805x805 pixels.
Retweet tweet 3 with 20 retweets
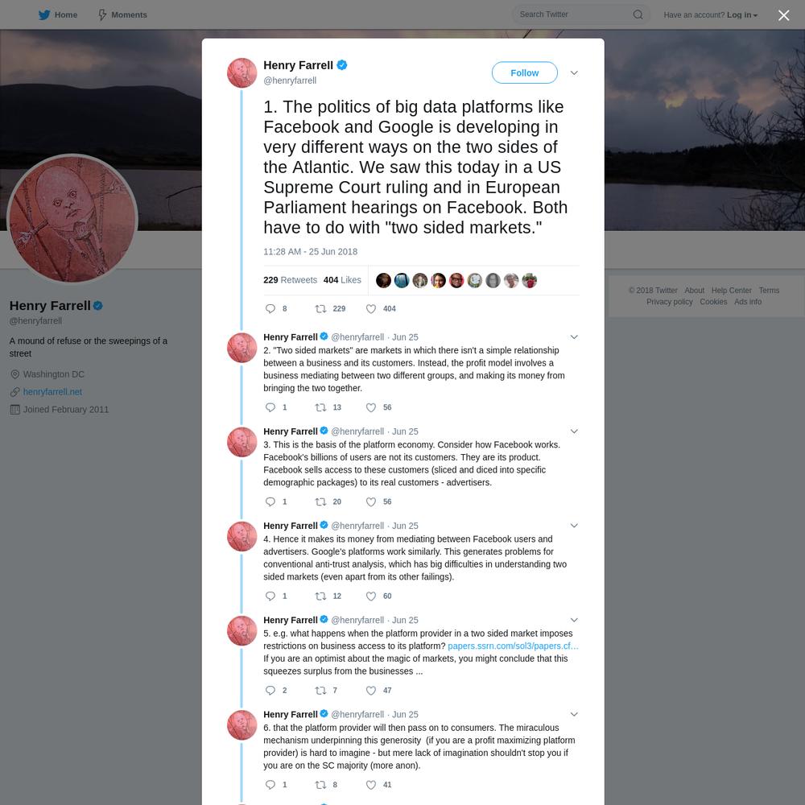pos(320,502)
